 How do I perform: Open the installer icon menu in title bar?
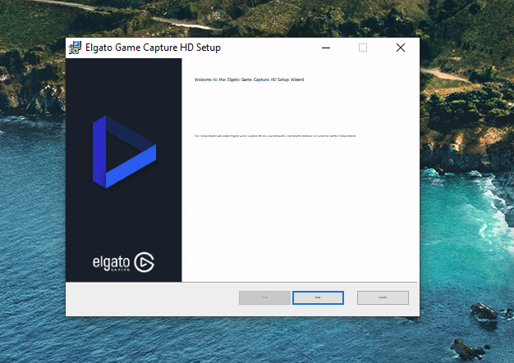click(75, 48)
